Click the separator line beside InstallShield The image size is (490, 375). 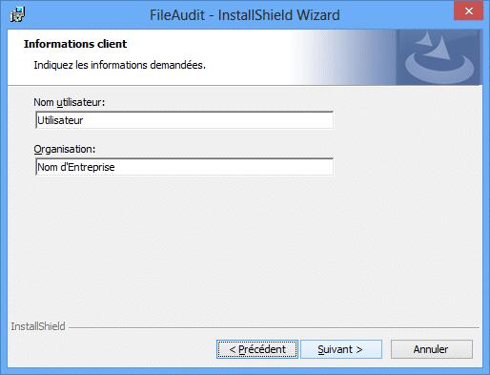tap(274, 327)
